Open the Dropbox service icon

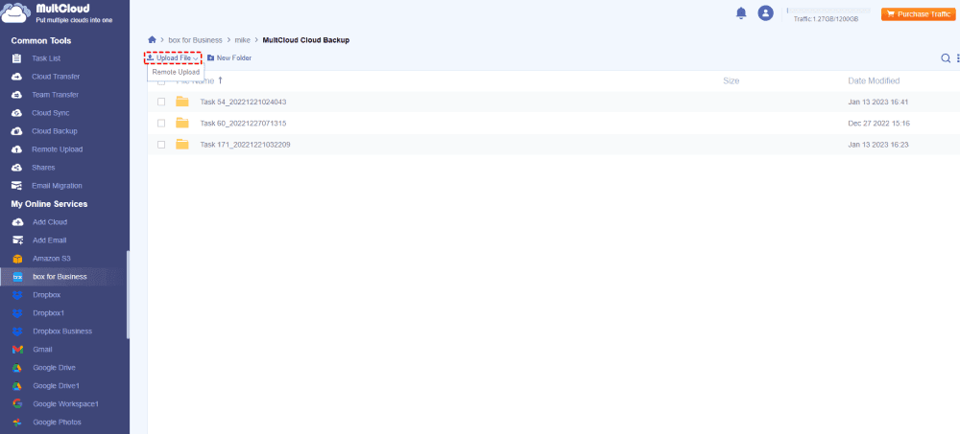coord(17,295)
